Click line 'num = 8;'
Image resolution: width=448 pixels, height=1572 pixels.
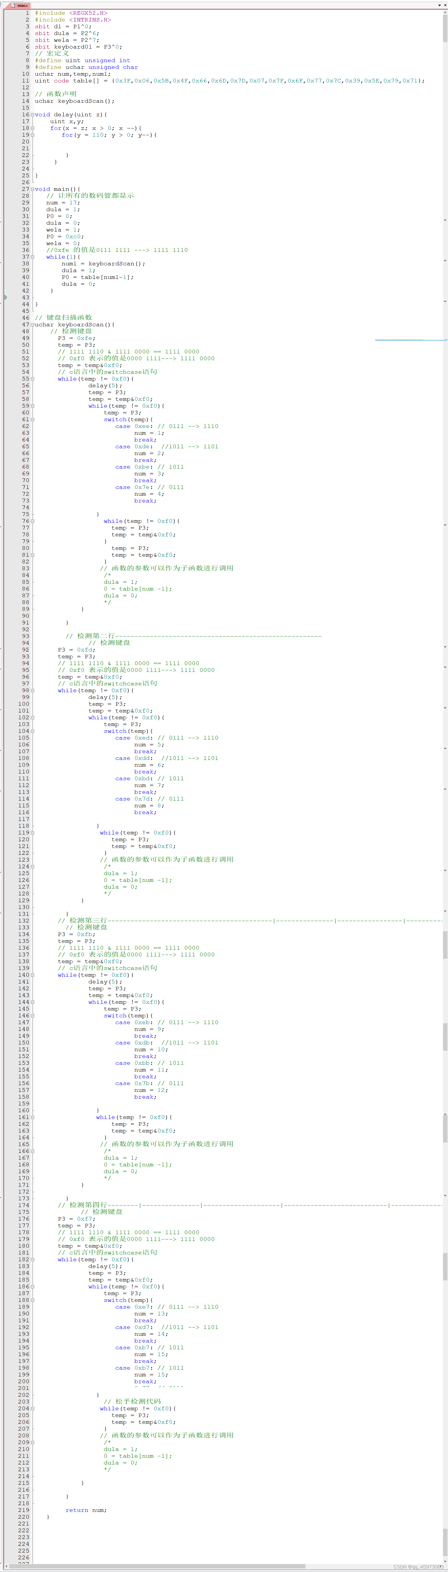coord(149,806)
